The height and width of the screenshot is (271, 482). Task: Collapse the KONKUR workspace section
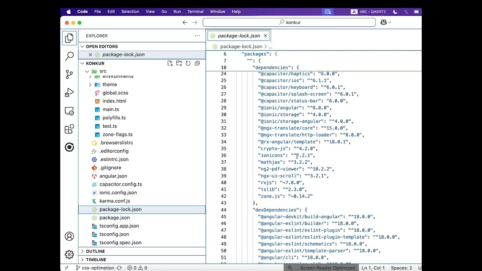click(x=82, y=63)
